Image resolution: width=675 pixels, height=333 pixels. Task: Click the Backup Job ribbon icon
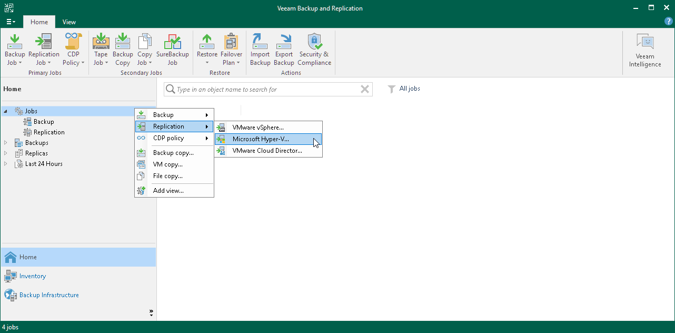(15, 42)
